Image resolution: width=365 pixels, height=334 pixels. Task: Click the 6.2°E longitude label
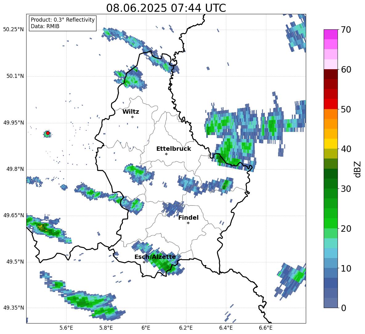tap(186, 328)
